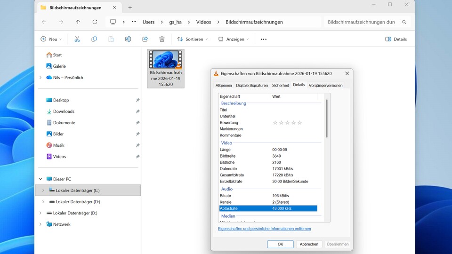The height and width of the screenshot is (254, 452).
Task: Click Eigenschaften und persönliche Informationen entfernen link
Action: [x=264, y=229]
